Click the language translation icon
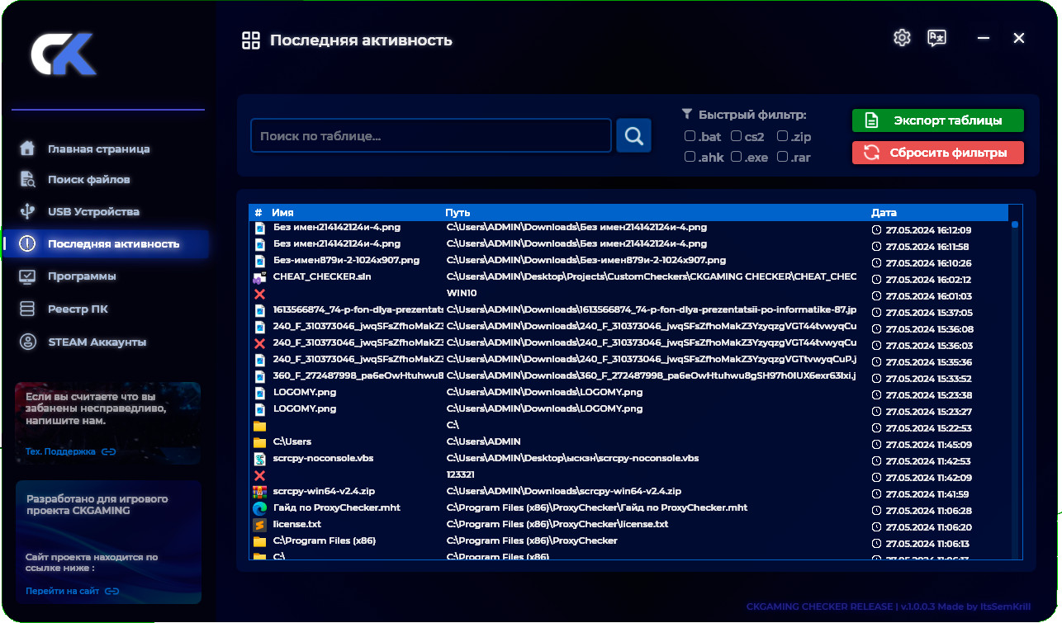 click(x=936, y=38)
